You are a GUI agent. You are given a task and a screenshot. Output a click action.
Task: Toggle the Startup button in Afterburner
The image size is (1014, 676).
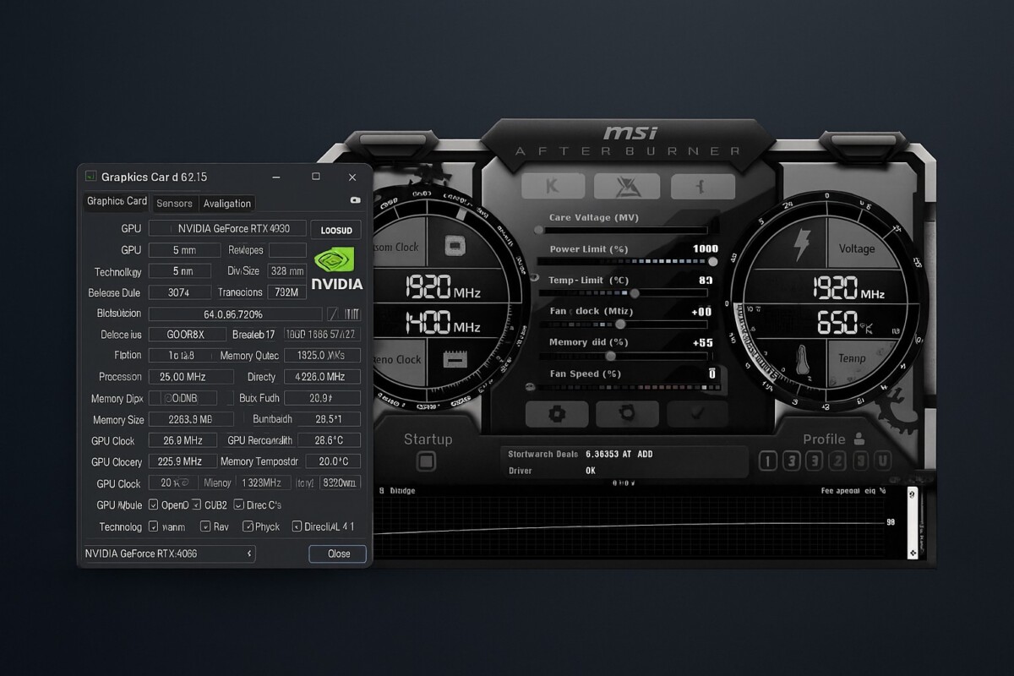(427, 461)
